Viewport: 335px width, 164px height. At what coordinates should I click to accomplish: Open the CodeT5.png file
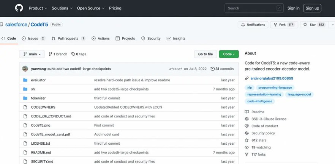(41, 125)
